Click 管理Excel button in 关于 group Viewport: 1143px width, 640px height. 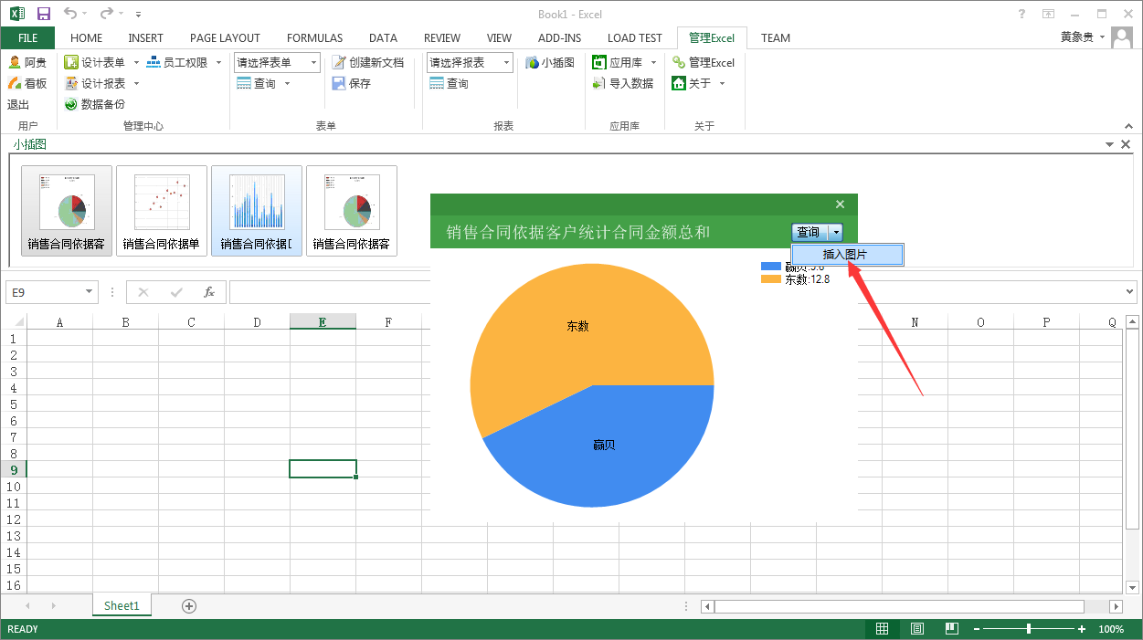[x=704, y=62]
